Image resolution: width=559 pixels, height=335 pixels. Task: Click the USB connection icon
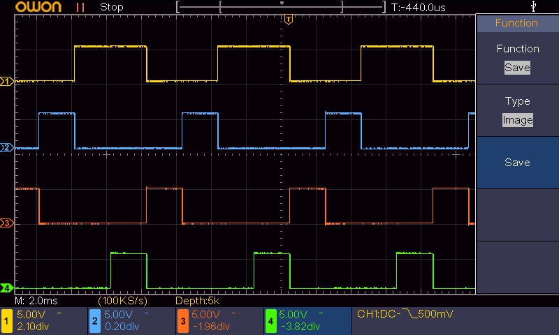coord(533,6)
